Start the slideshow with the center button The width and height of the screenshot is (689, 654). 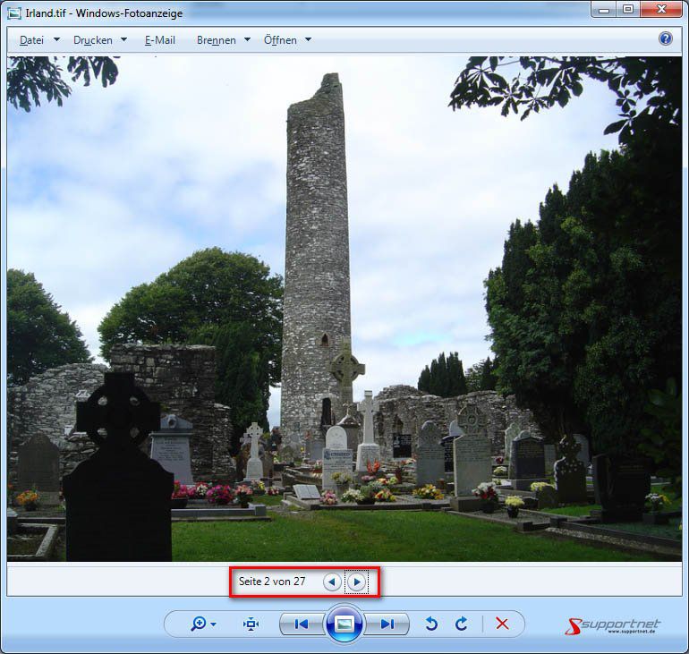[x=343, y=624]
